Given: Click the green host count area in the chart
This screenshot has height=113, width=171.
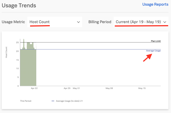Looking at the screenshot, I should click(28, 68).
